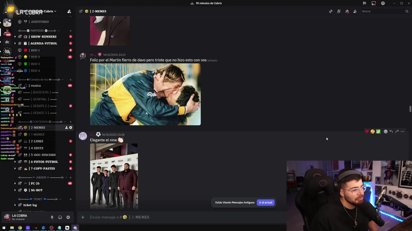This screenshot has width=412, height=231.
Task: Open 2-MEMES channel settings gear
Action: (71, 128)
